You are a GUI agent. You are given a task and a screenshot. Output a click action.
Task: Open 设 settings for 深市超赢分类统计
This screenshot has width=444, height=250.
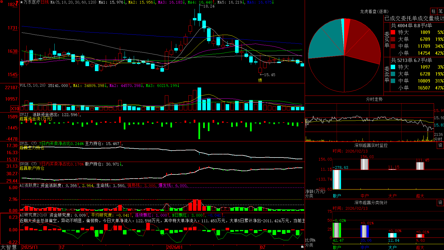440,202
